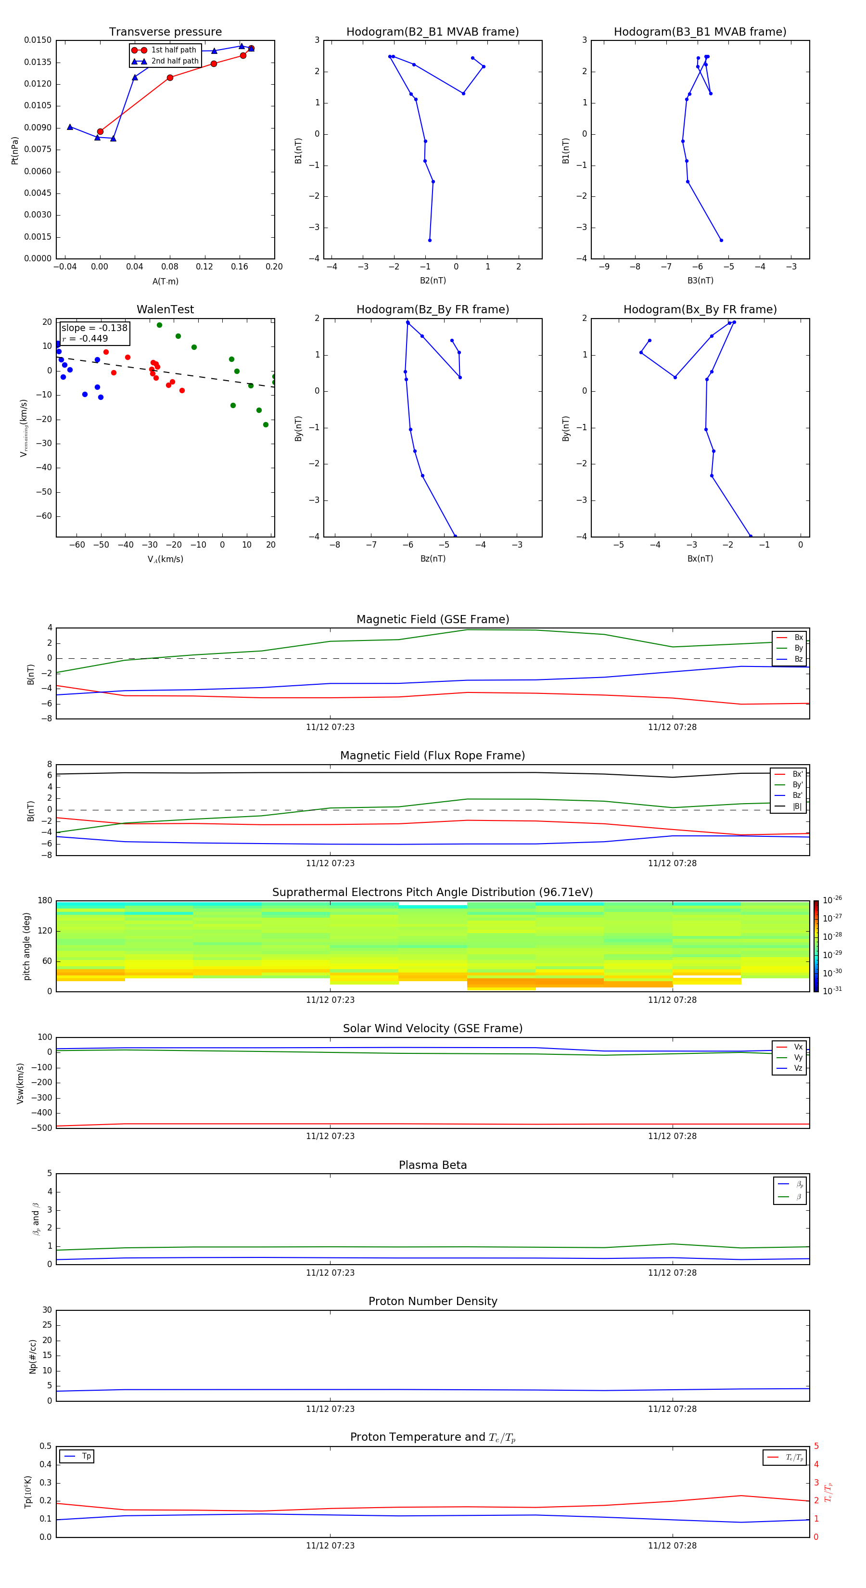The image size is (866, 1588).
Task: Click '11/12 07:23' tick under GSE field plot
Action: (x=331, y=728)
